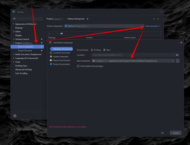Open the Location folder browse icon
Screen dimensions: 190x145
(x=177, y=55)
